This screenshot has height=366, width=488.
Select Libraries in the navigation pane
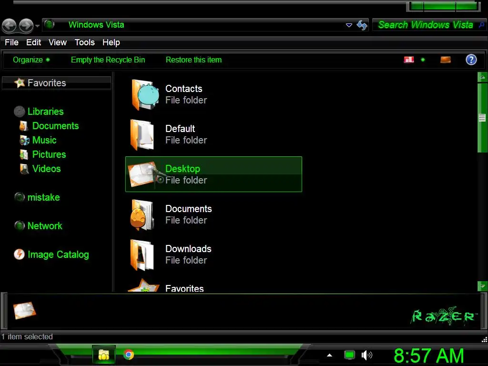click(x=45, y=112)
